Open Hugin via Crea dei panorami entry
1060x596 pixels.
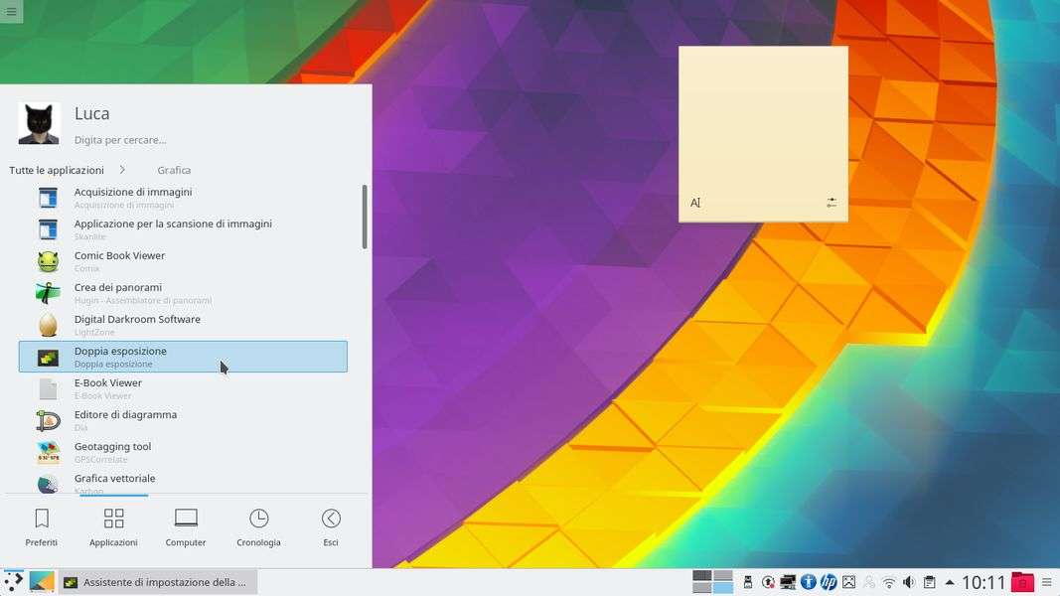(x=119, y=293)
